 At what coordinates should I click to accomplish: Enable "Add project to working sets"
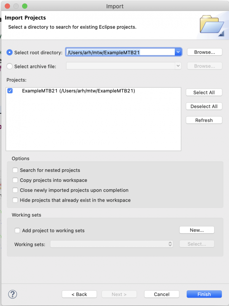17,230
